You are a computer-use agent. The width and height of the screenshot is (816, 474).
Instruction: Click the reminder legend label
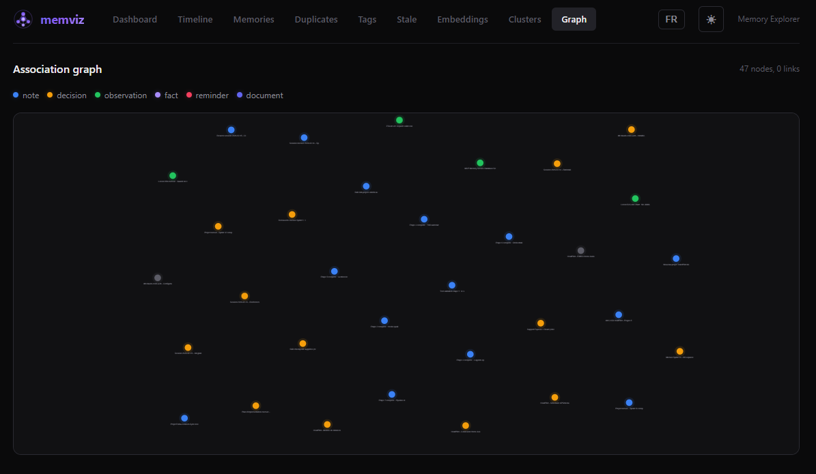pos(212,95)
